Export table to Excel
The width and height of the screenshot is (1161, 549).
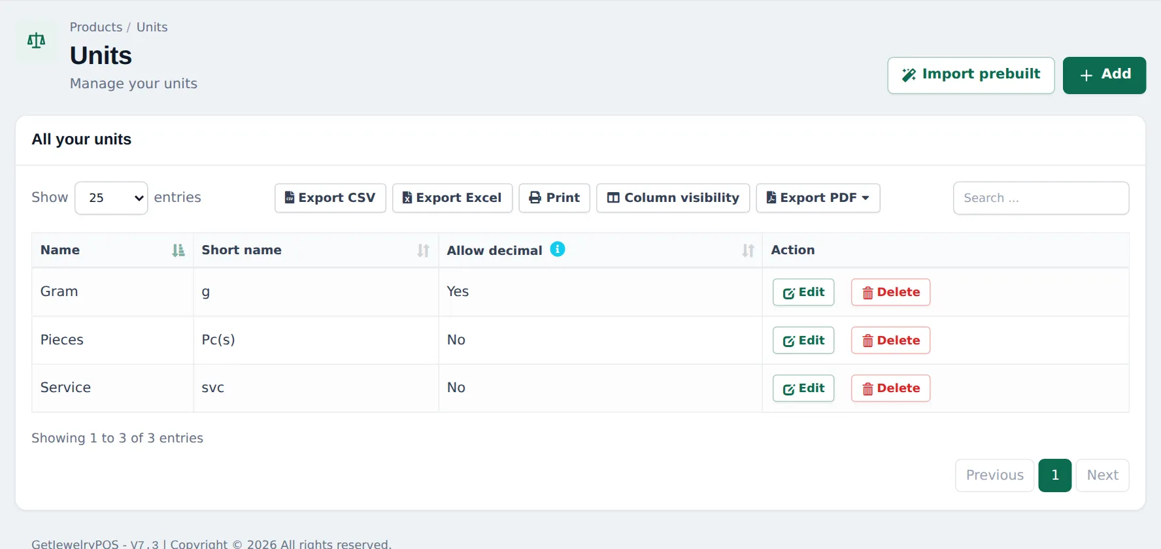[x=452, y=198]
